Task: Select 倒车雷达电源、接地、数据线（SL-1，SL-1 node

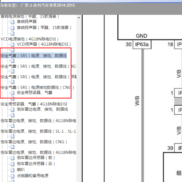Action: pyautogui.click(x=38, y=131)
